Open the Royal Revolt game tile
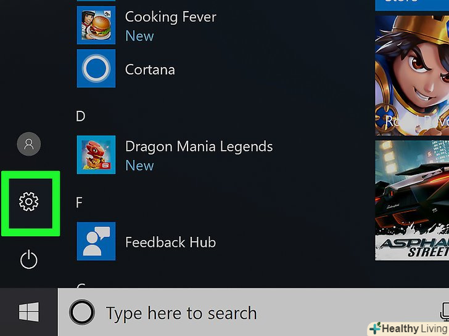The height and width of the screenshot is (336, 449). click(412, 76)
